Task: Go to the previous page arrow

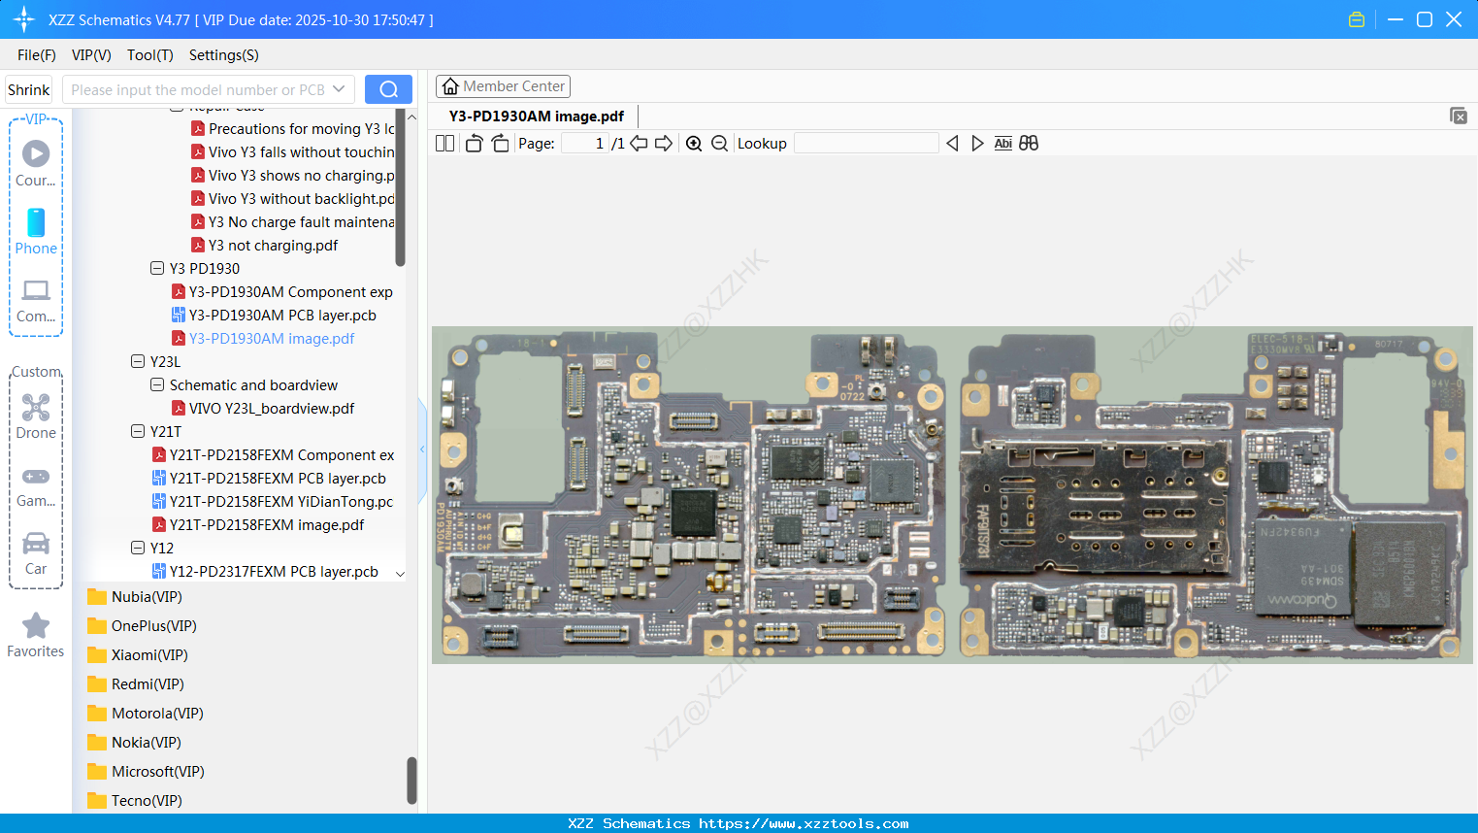Action: pyautogui.click(x=639, y=144)
